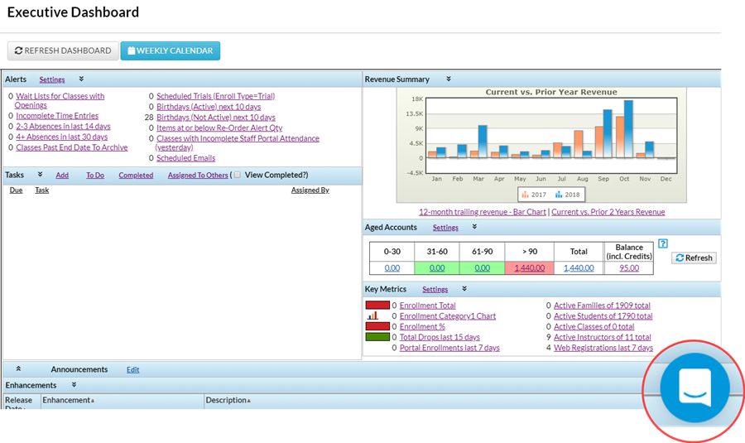Sort tasks by Task column
Image resolution: width=745 pixels, height=443 pixels.
pos(42,190)
